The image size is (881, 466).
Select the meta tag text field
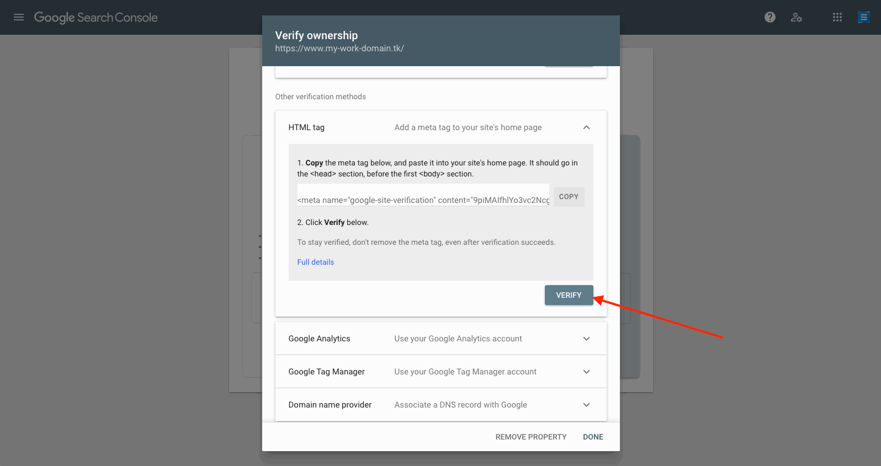coord(423,195)
